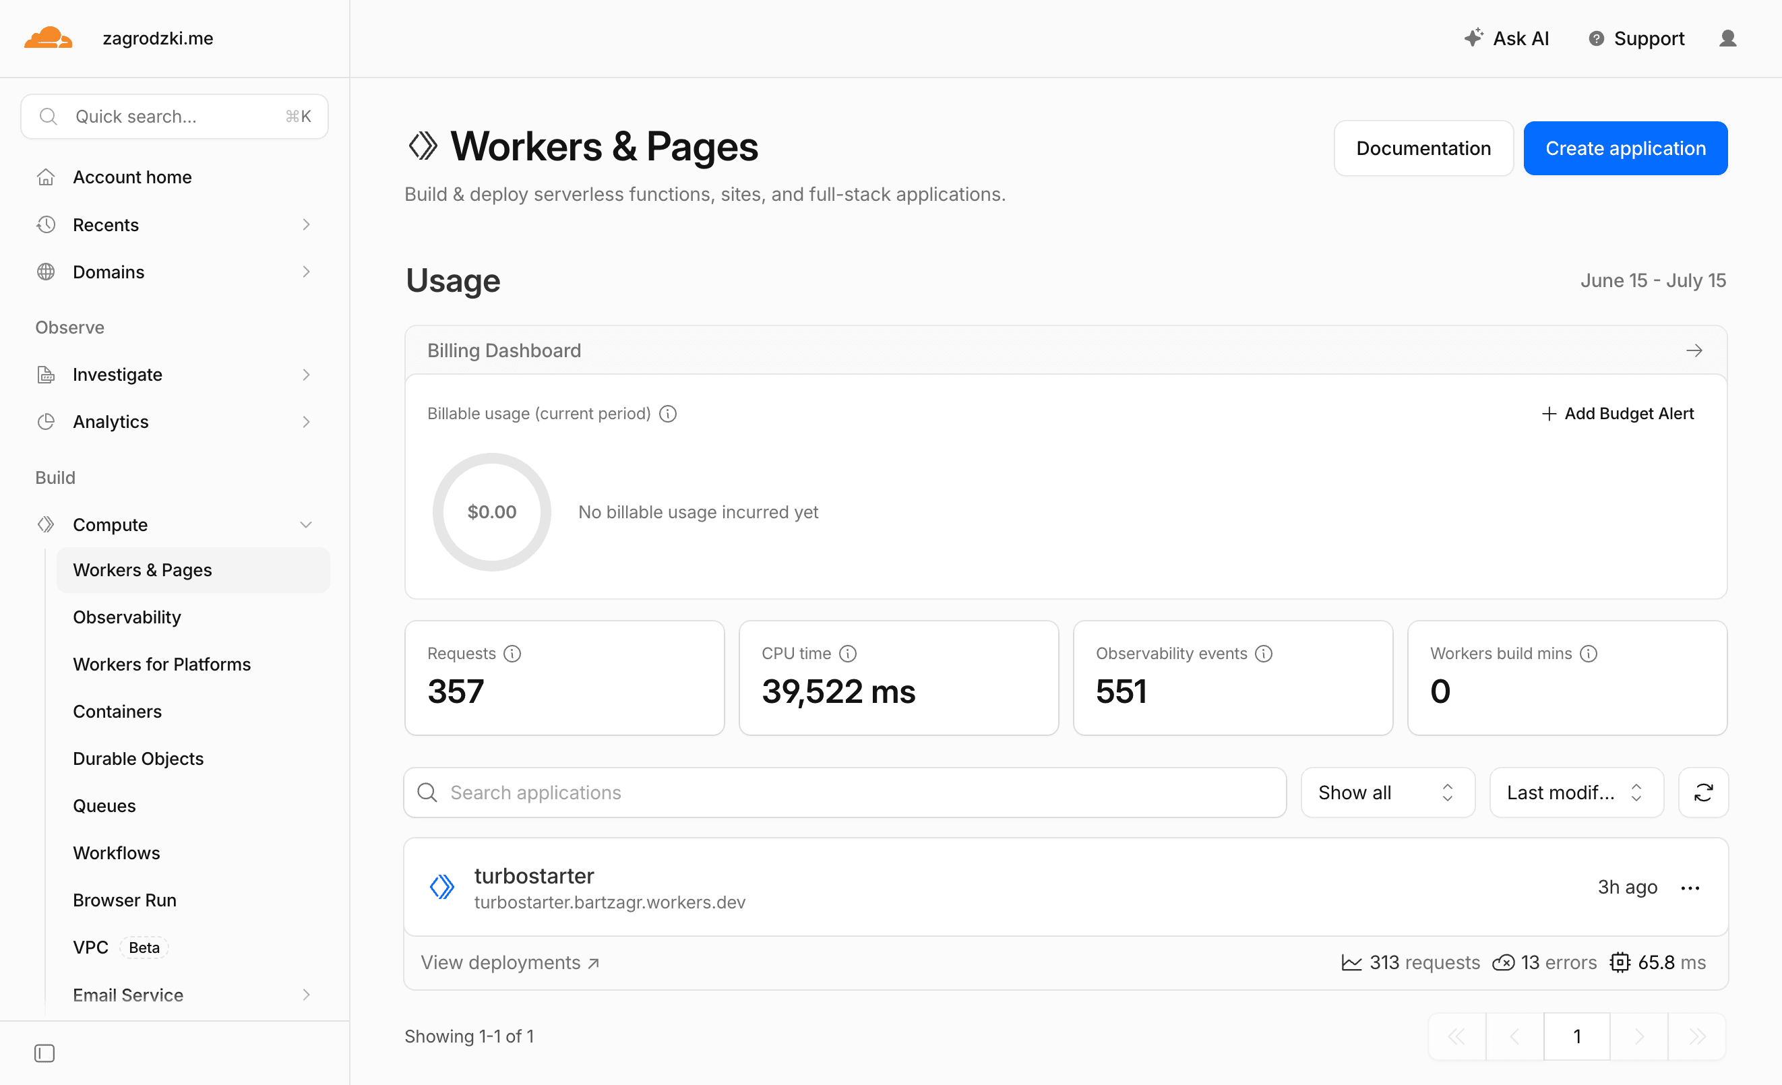Click the turbostarter worker icon
This screenshot has width=1782, height=1085.
pyautogui.click(x=442, y=887)
